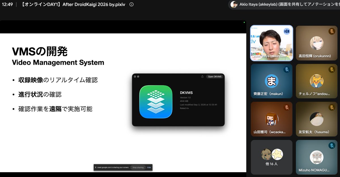Click the Pikachu avatar of チェルノフ
This screenshot has height=177, width=340.
click(316, 81)
